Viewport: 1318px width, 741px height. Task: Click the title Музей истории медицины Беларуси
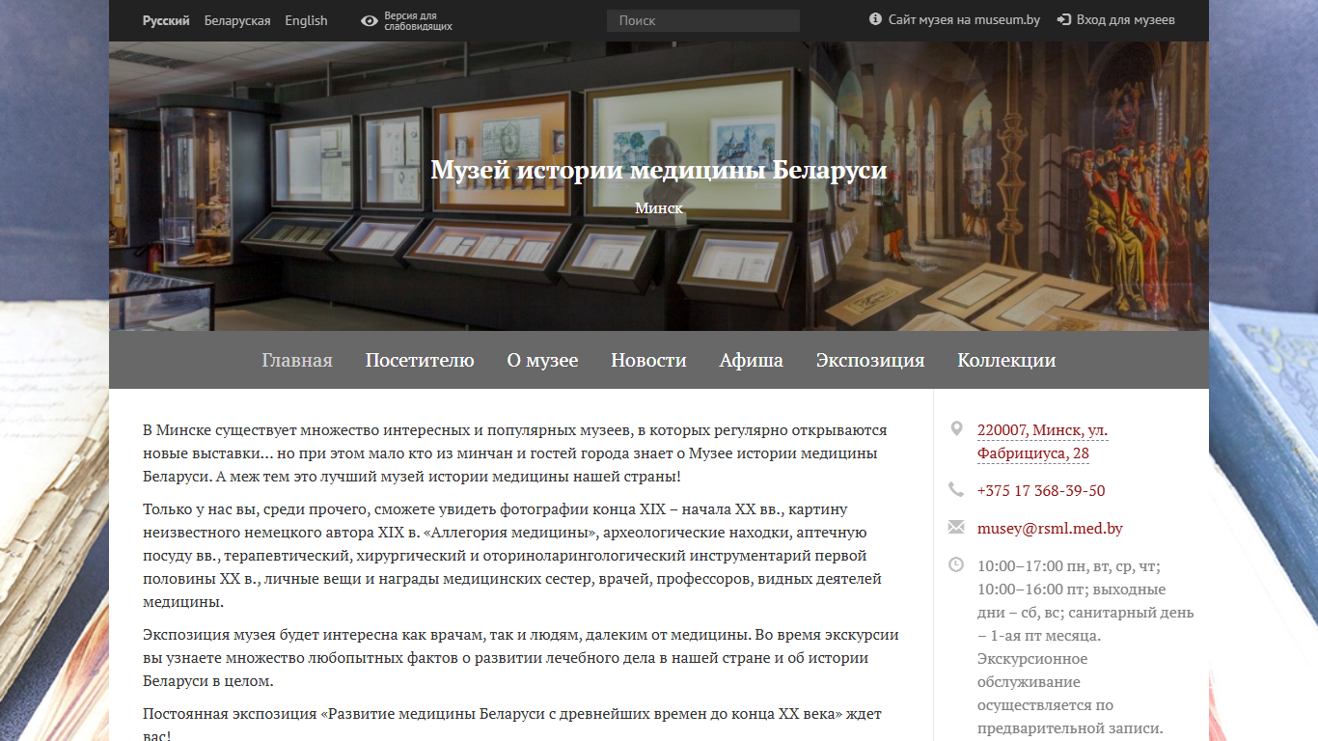pos(659,171)
